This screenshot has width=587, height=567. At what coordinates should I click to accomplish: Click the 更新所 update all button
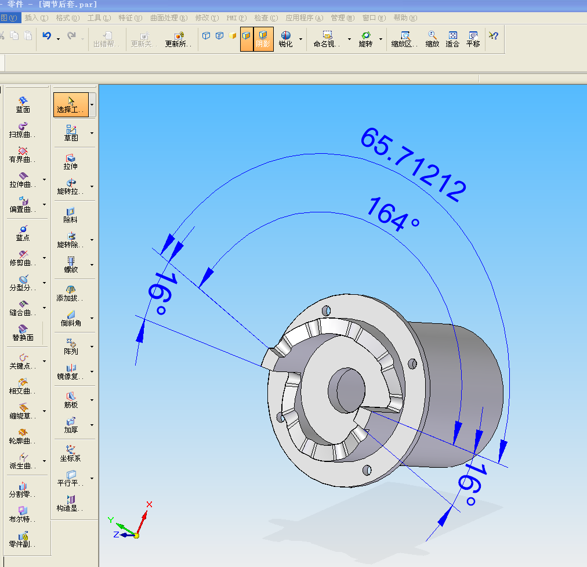click(x=178, y=39)
